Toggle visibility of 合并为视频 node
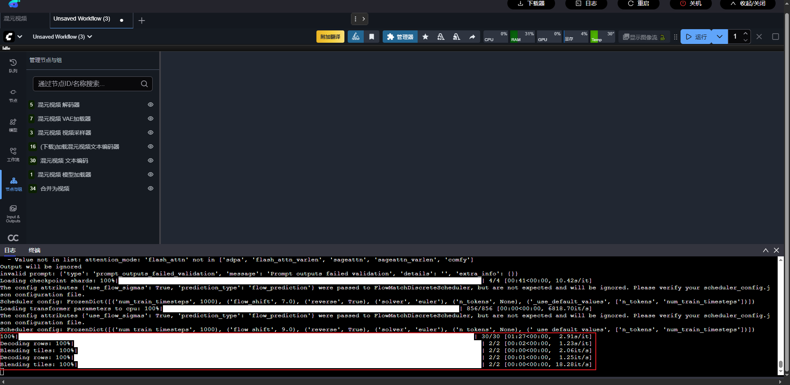Screen dimensions: 790x385 pyautogui.click(x=151, y=189)
